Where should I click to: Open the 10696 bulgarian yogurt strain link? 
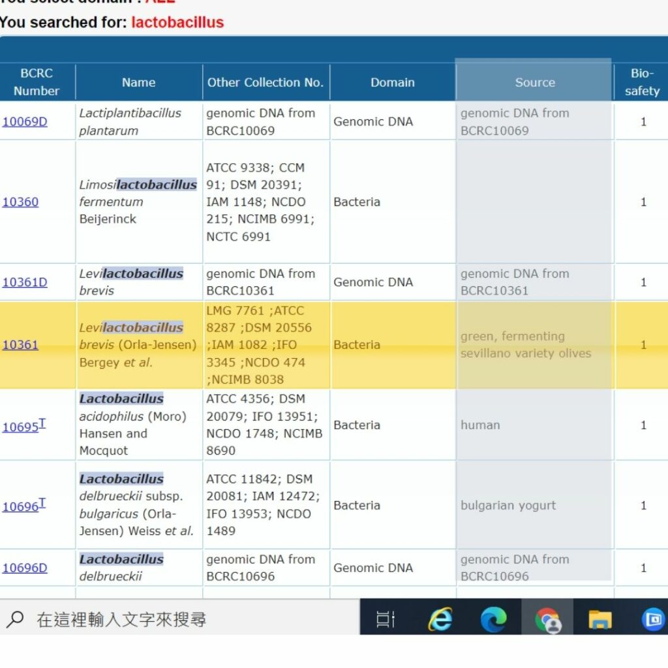pos(20,507)
